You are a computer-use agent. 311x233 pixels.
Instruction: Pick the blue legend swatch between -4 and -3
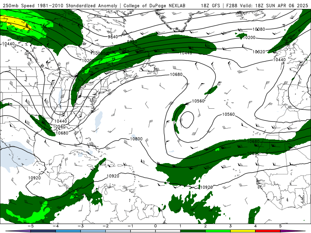click(x=68, y=231)
